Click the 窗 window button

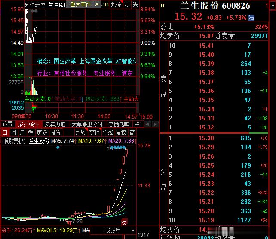132,132
